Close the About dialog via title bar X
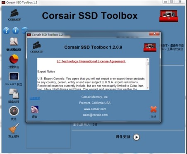This screenshot has height=154, width=187. tap(154, 34)
